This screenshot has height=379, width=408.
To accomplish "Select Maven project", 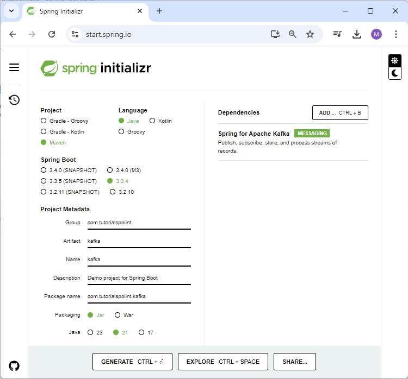I will coord(53,143).
